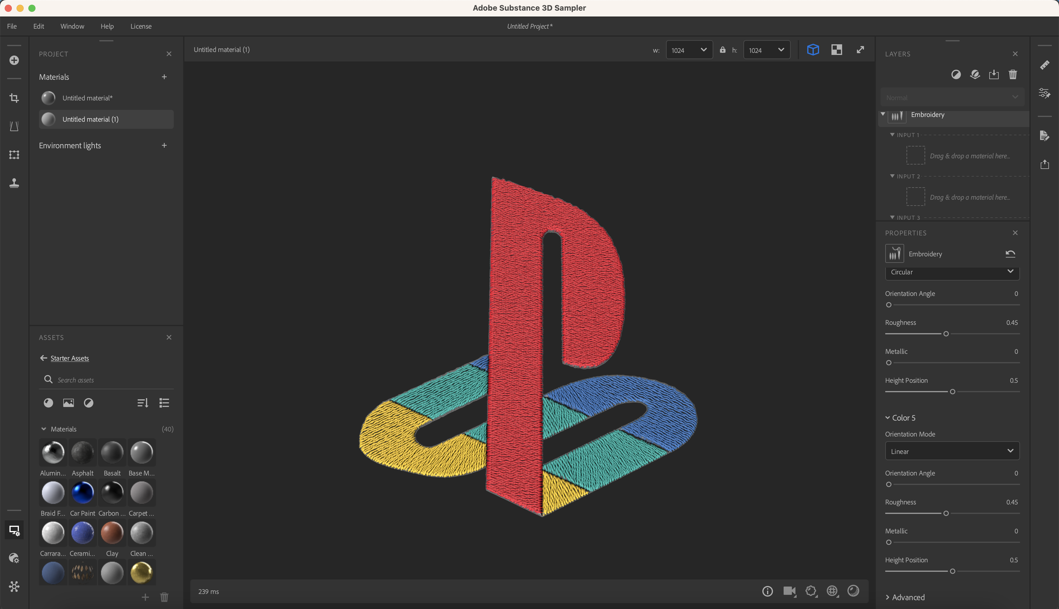Close the Layers panel

(x=1015, y=54)
